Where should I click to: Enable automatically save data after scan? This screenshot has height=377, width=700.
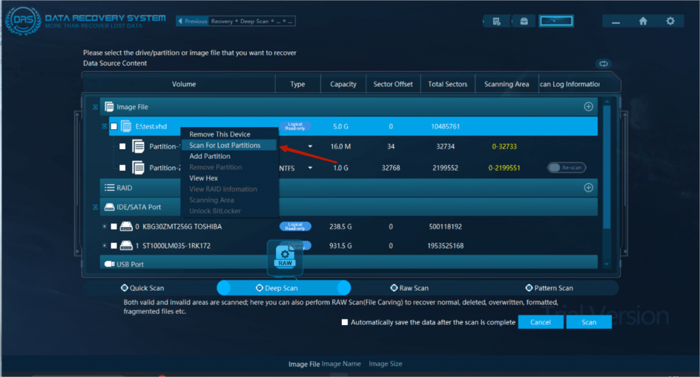345,322
